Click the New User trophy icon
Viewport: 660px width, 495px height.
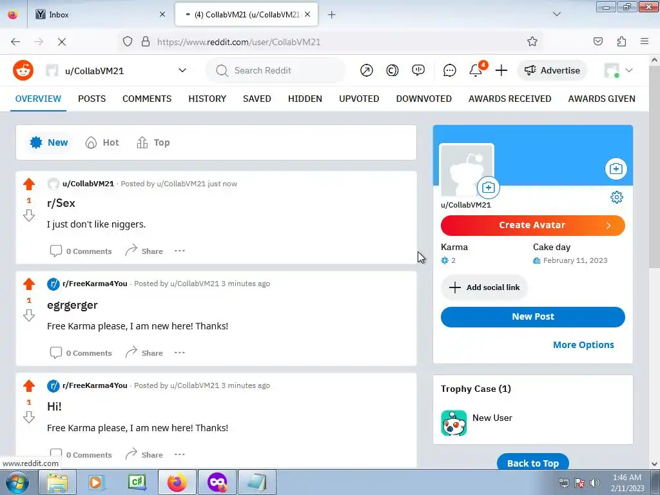(x=454, y=423)
